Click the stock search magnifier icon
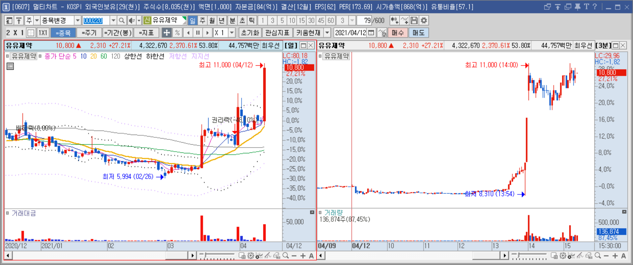 (122, 20)
